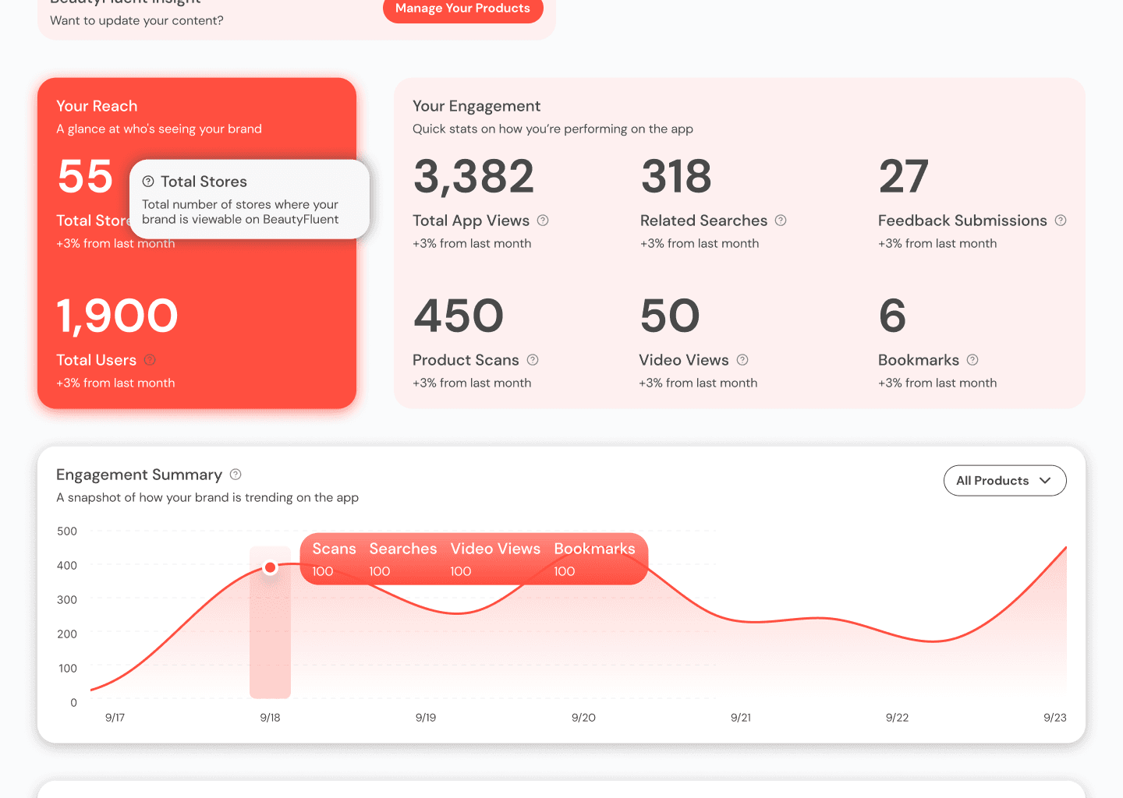Click the help icon beside Video Views

(742, 360)
